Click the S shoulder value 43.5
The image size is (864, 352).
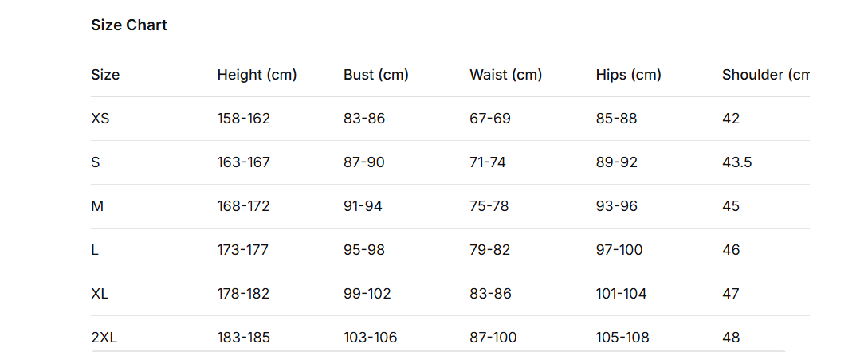pyautogui.click(x=736, y=163)
